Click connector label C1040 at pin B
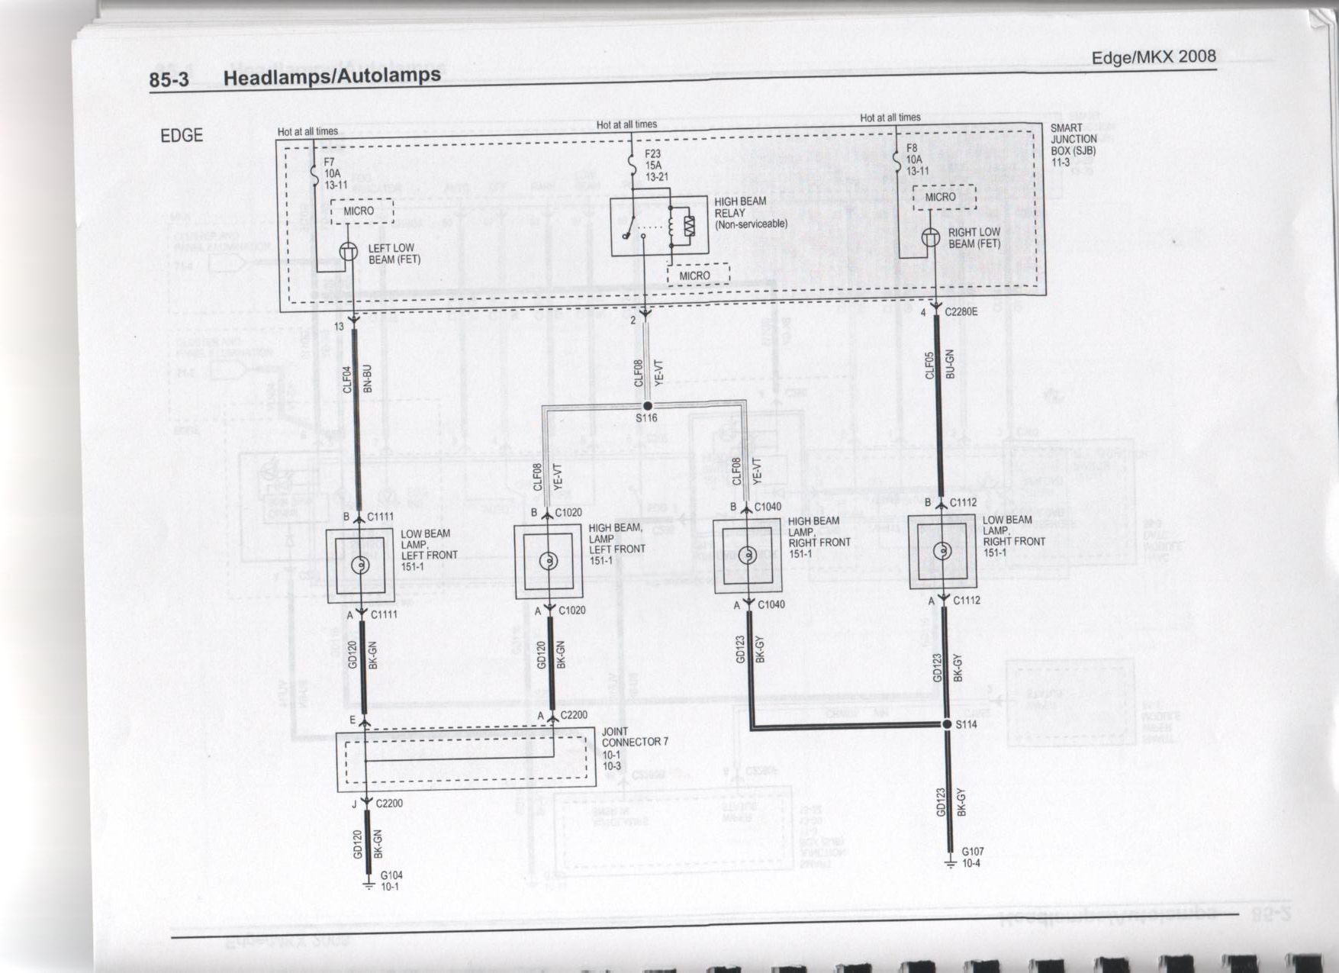Viewport: 1339px width, 973px height. click(x=768, y=507)
